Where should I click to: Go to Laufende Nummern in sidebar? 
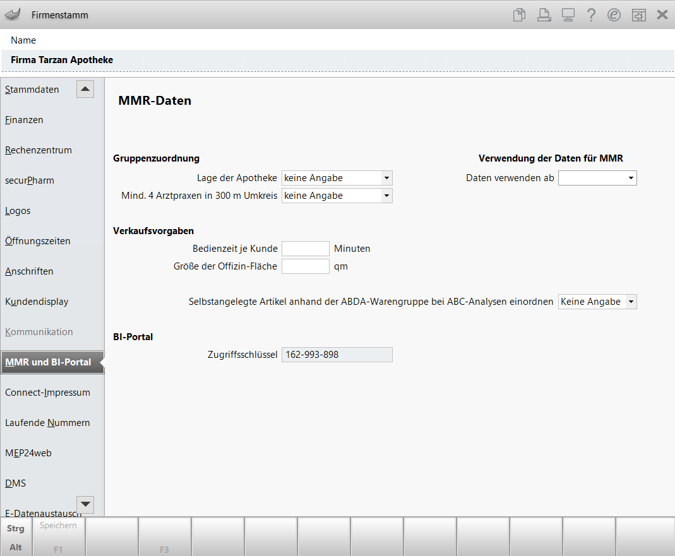point(47,423)
